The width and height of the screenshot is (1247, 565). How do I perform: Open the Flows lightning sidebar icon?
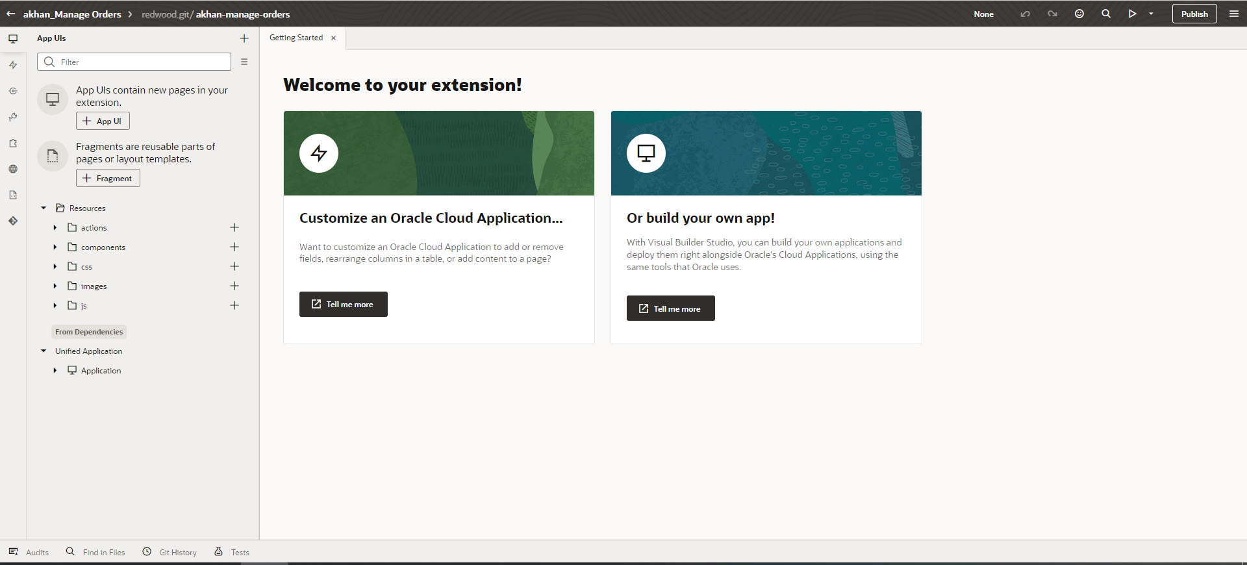tap(13, 65)
